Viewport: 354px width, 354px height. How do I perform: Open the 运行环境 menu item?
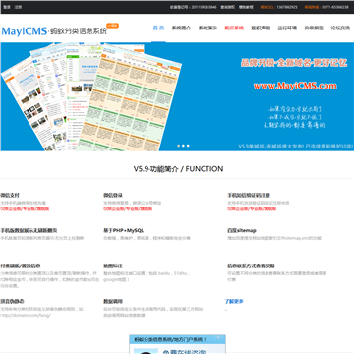[x=287, y=28]
